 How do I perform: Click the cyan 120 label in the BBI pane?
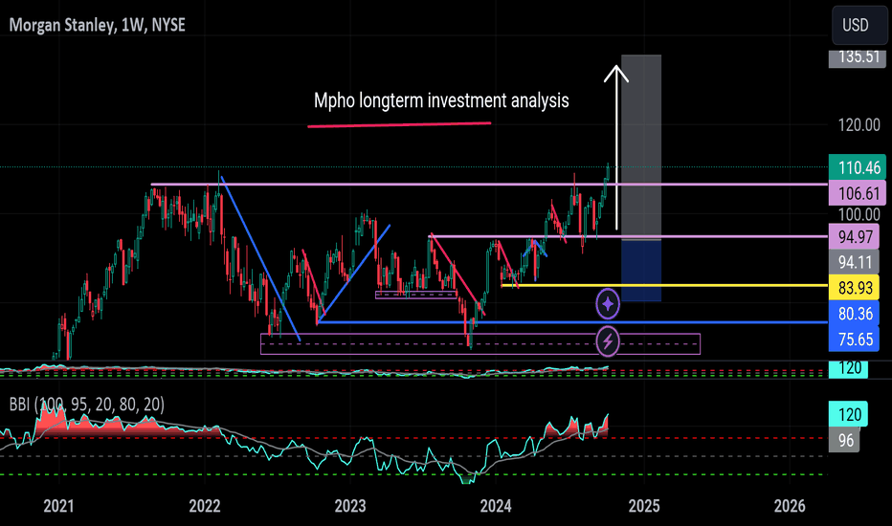point(848,414)
